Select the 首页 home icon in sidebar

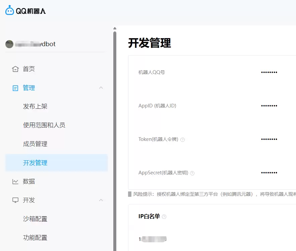pyautogui.click(x=15, y=69)
